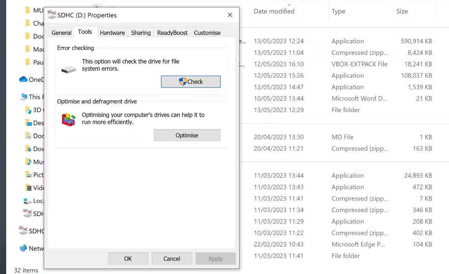
Task: Click the Music folder icon in sidebar
Action: (28, 162)
